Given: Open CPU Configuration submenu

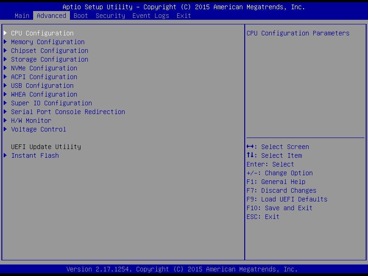Looking at the screenshot, I should pyautogui.click(x=42, y=33).
